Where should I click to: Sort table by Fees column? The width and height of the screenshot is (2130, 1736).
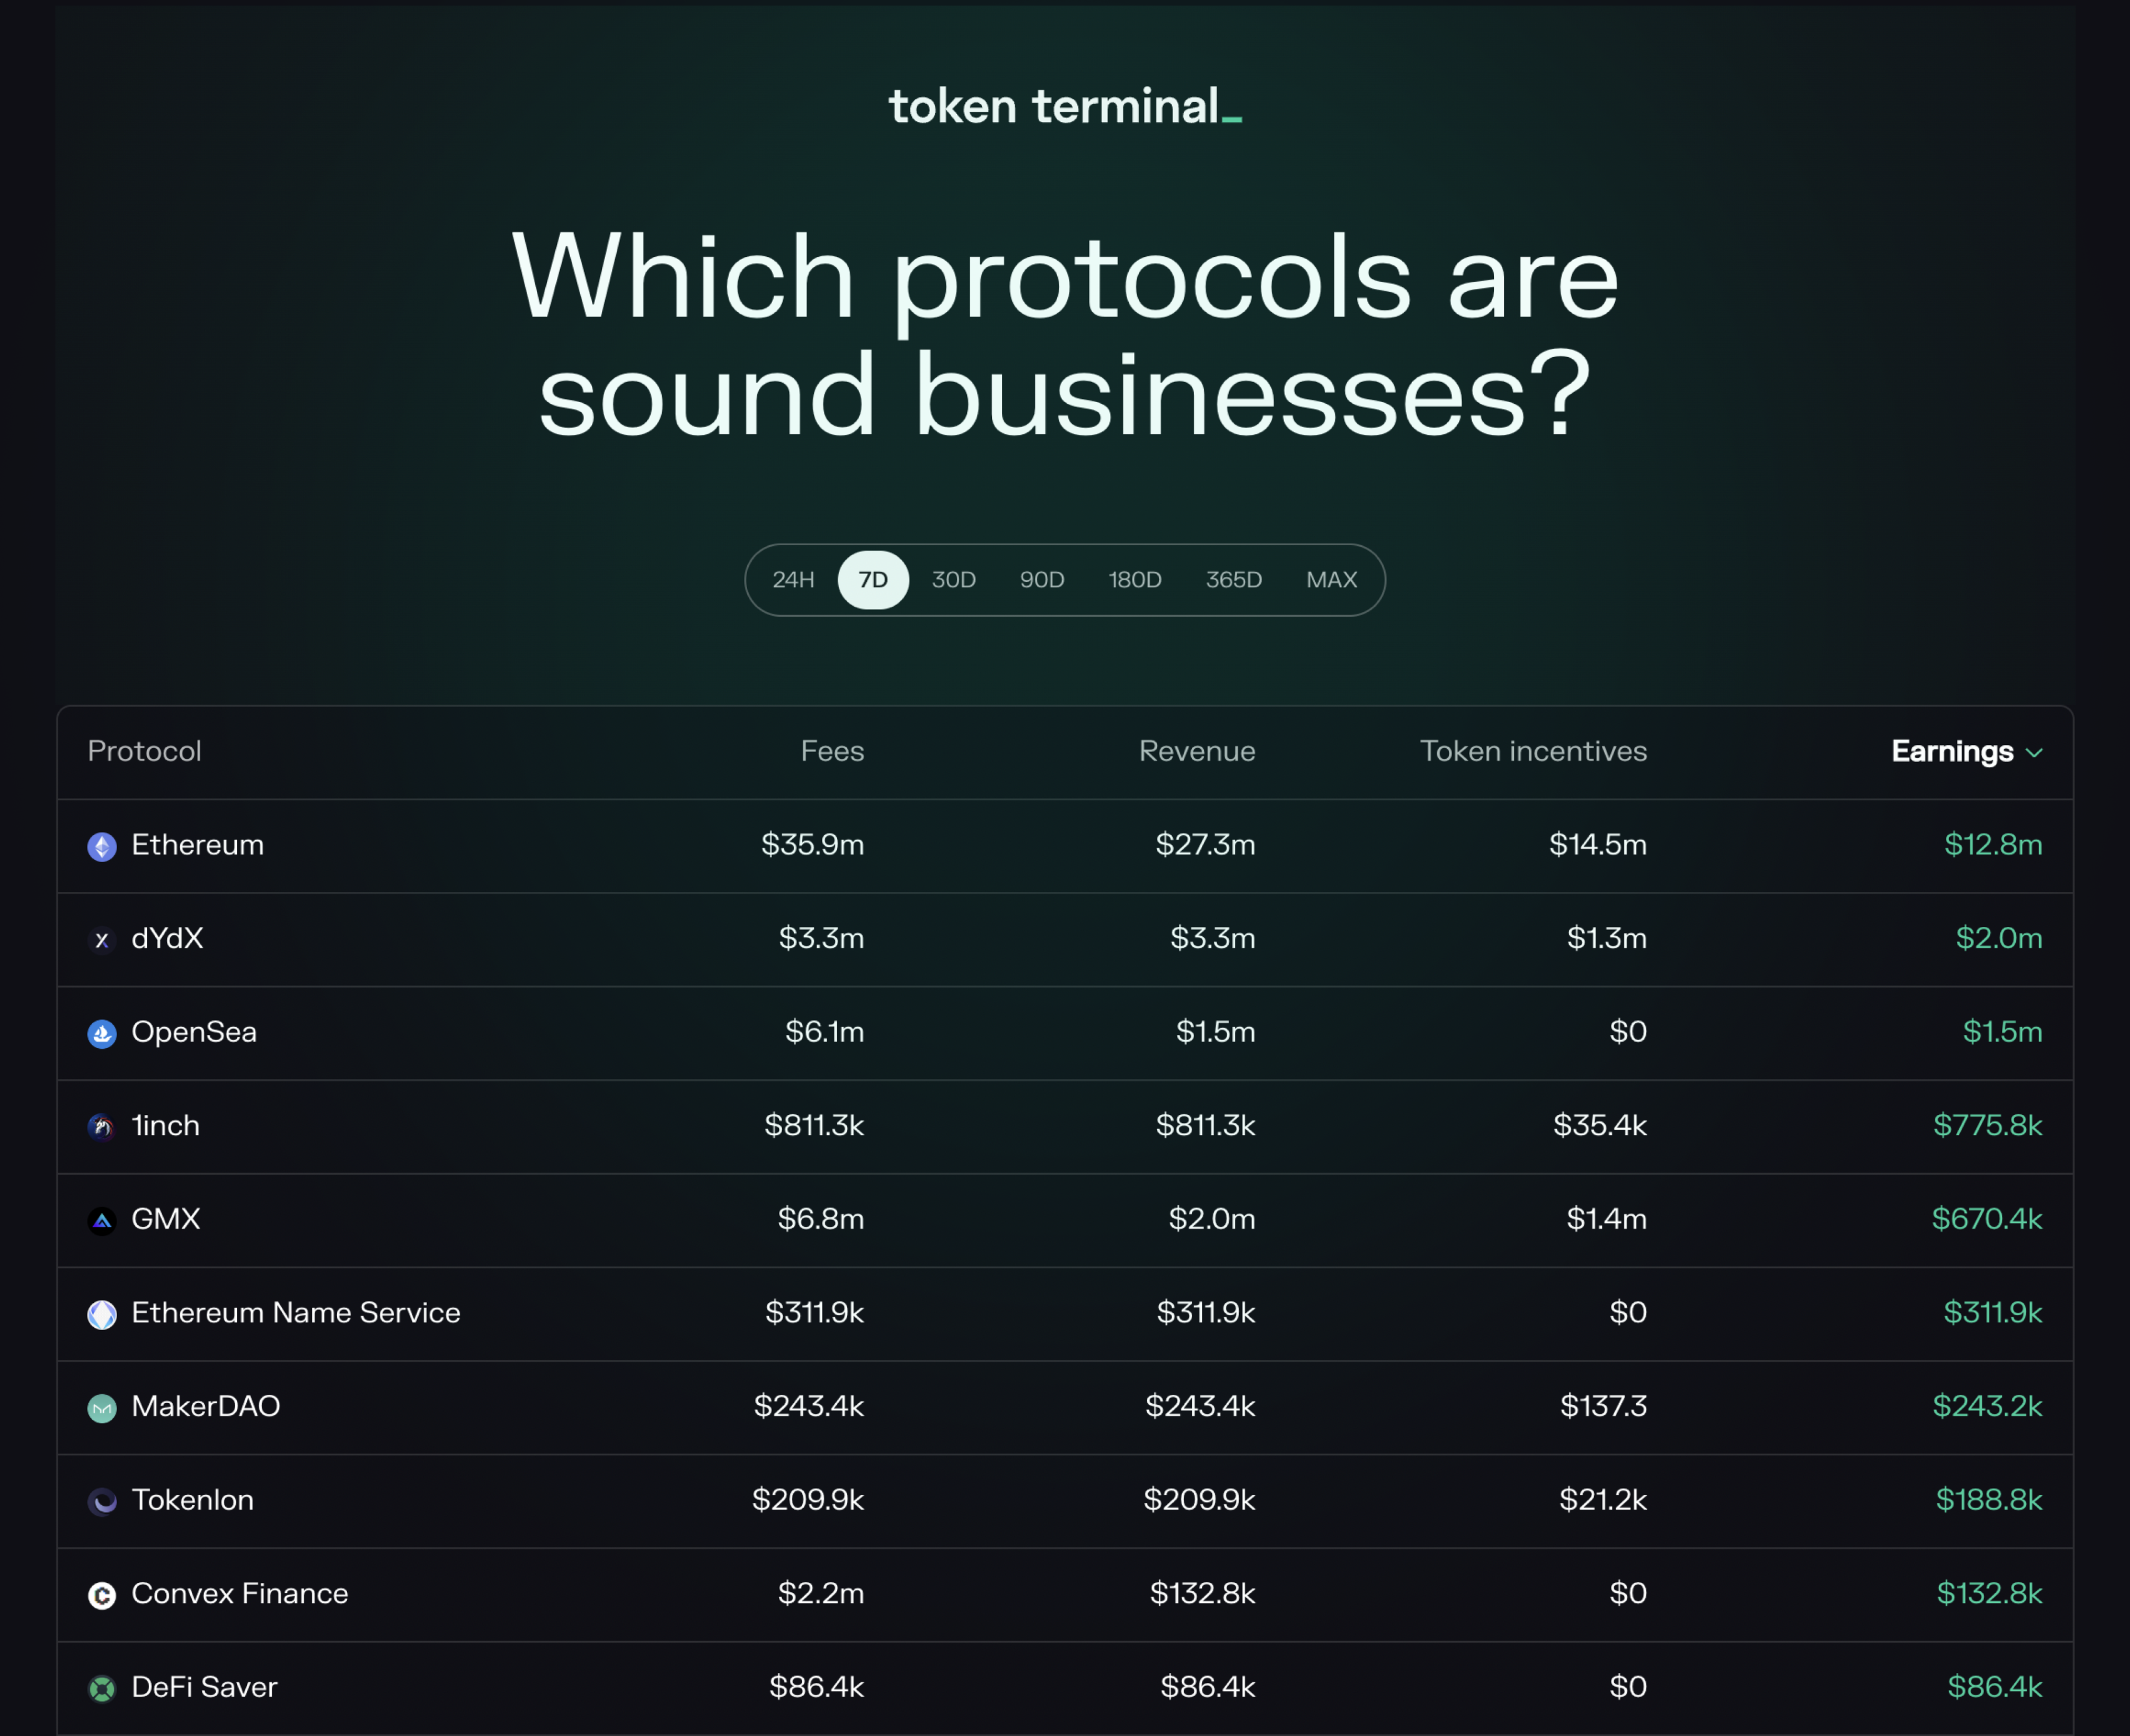(832, 751)
